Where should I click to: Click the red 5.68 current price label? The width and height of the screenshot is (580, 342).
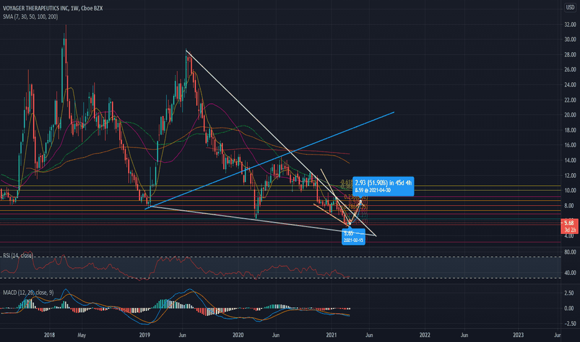(569, 223)
